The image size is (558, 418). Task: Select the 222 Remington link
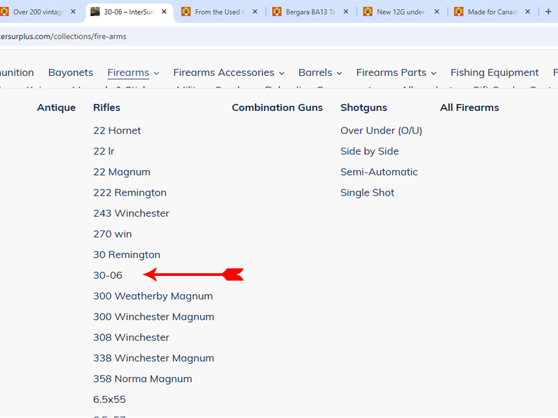130,193
